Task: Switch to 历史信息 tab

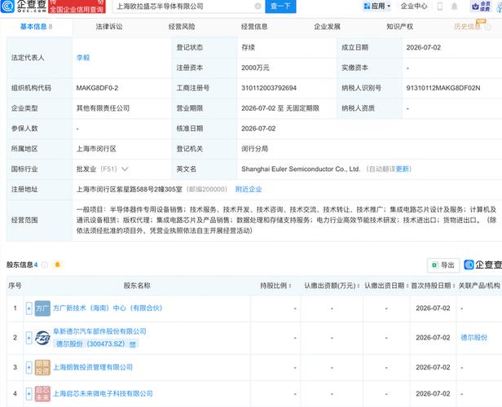Action: (x=468, y=27)
